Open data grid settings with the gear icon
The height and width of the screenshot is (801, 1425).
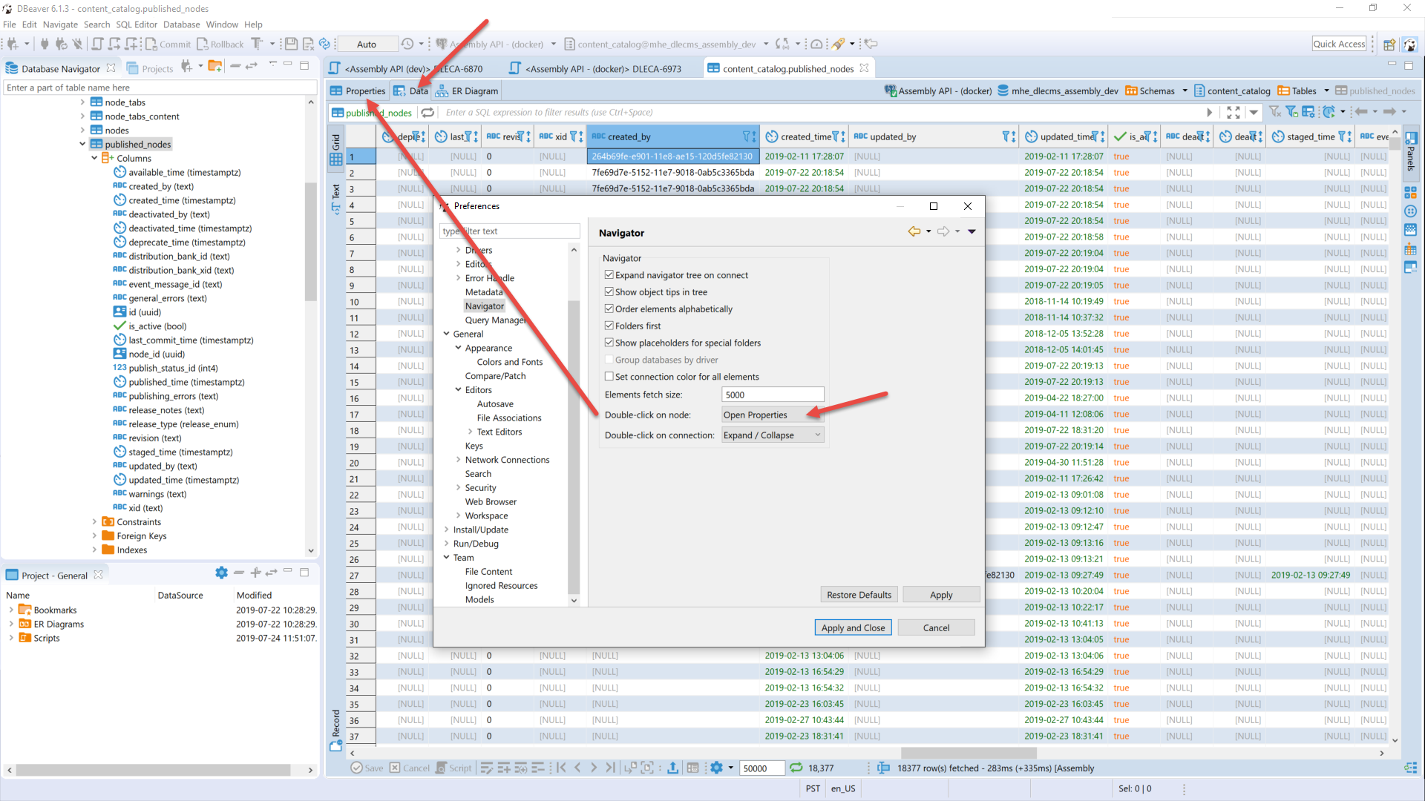click(718, 768)
